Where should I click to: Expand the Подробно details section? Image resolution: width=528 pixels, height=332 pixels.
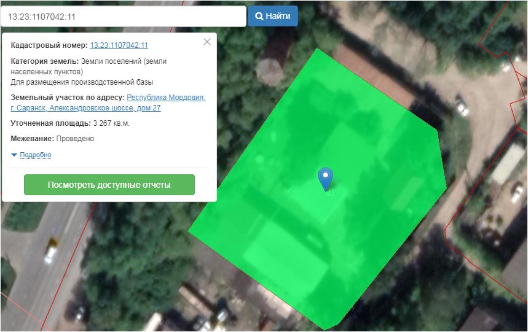(36, 155)
